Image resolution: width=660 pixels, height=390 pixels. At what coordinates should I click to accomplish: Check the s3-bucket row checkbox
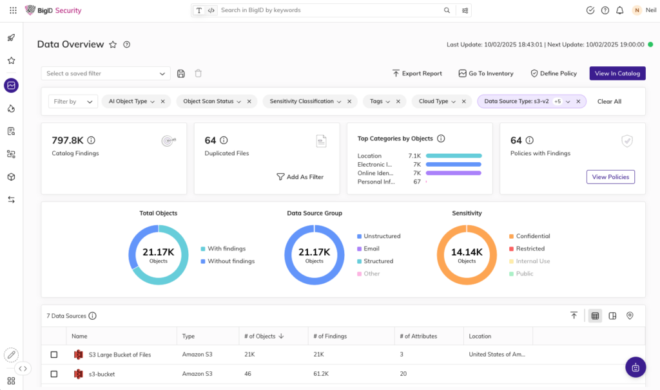54,374
